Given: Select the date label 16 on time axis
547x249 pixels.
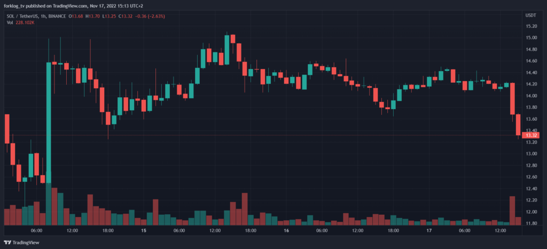Looking at the screenshot, I should [x=286, y=231].
